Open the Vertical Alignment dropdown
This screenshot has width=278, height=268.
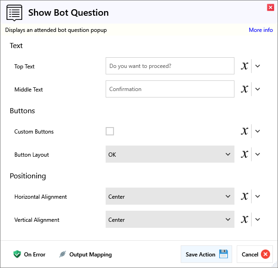point(170,219)
